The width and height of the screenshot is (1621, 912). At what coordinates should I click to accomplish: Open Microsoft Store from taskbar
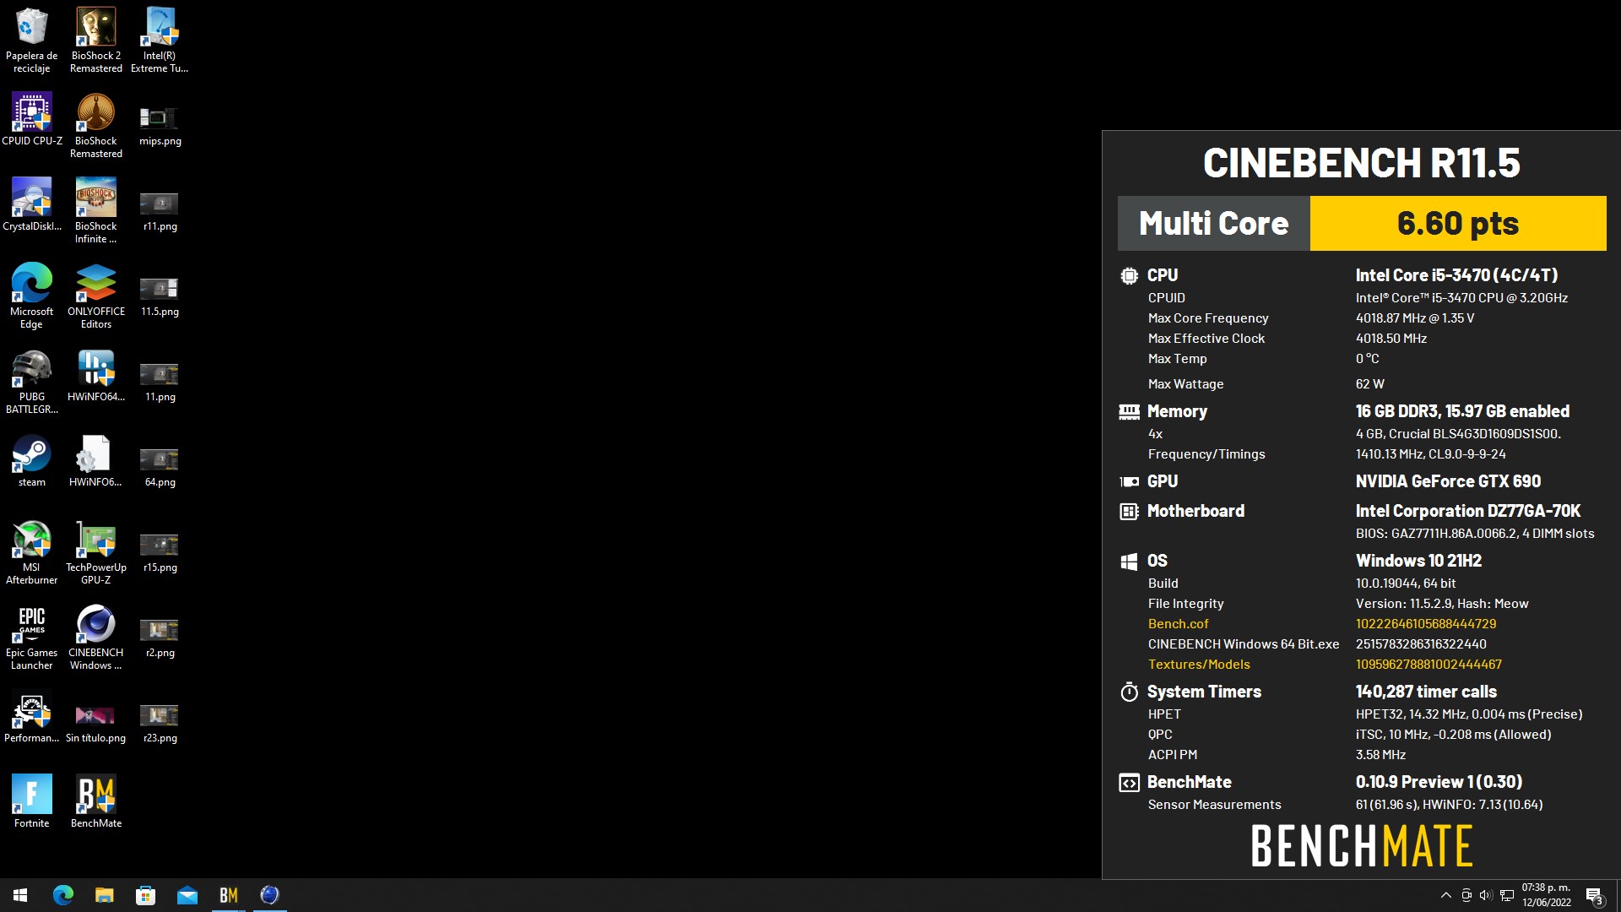pyautogui.click(x=145, y=895)
